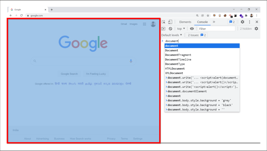Choose the lowercase document suggestion
The height and width of the screenshot is (151, 267).
point(202,46)
